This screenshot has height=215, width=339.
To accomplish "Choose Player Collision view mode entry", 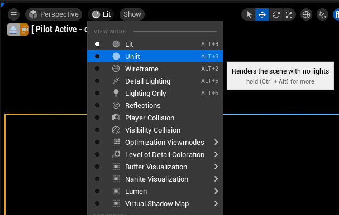I will (155, 118).
